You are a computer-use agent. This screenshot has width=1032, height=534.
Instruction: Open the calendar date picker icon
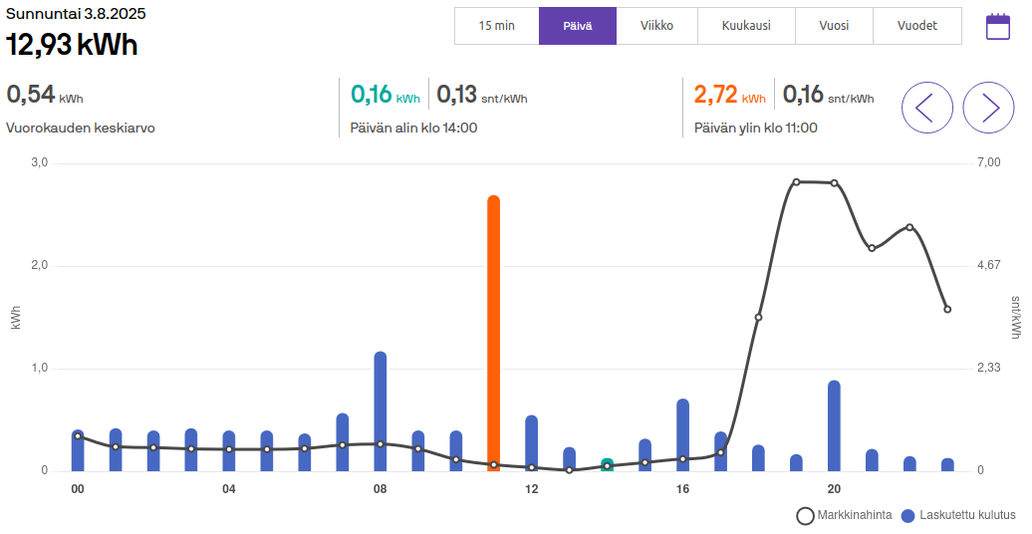tap(997, 27)
